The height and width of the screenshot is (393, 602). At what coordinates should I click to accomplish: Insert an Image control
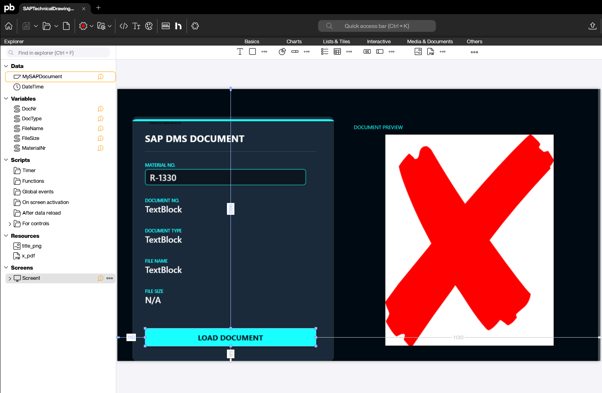(x=418, y=51)
